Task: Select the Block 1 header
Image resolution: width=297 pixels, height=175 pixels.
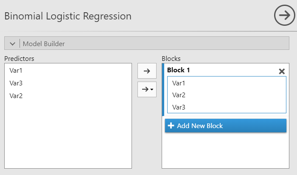Action: coord(179,70)
